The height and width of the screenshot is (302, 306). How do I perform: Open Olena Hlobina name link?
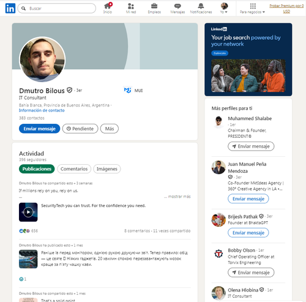coord(243,290)
